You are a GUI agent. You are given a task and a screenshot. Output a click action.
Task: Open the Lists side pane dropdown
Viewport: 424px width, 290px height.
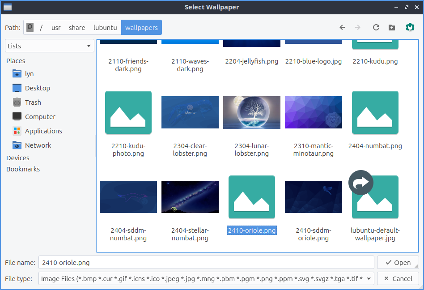[x=49, y=46]
